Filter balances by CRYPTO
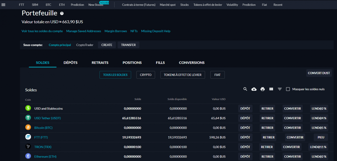Image resolution: width=337 pixels, height=161 pixels. [x=146, y=75]
